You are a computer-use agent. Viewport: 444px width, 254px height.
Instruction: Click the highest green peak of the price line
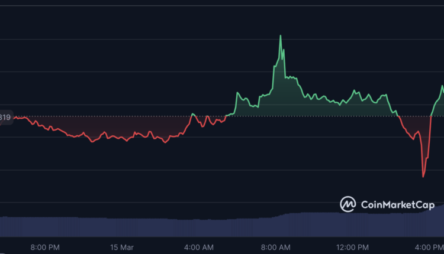(281, 36)
